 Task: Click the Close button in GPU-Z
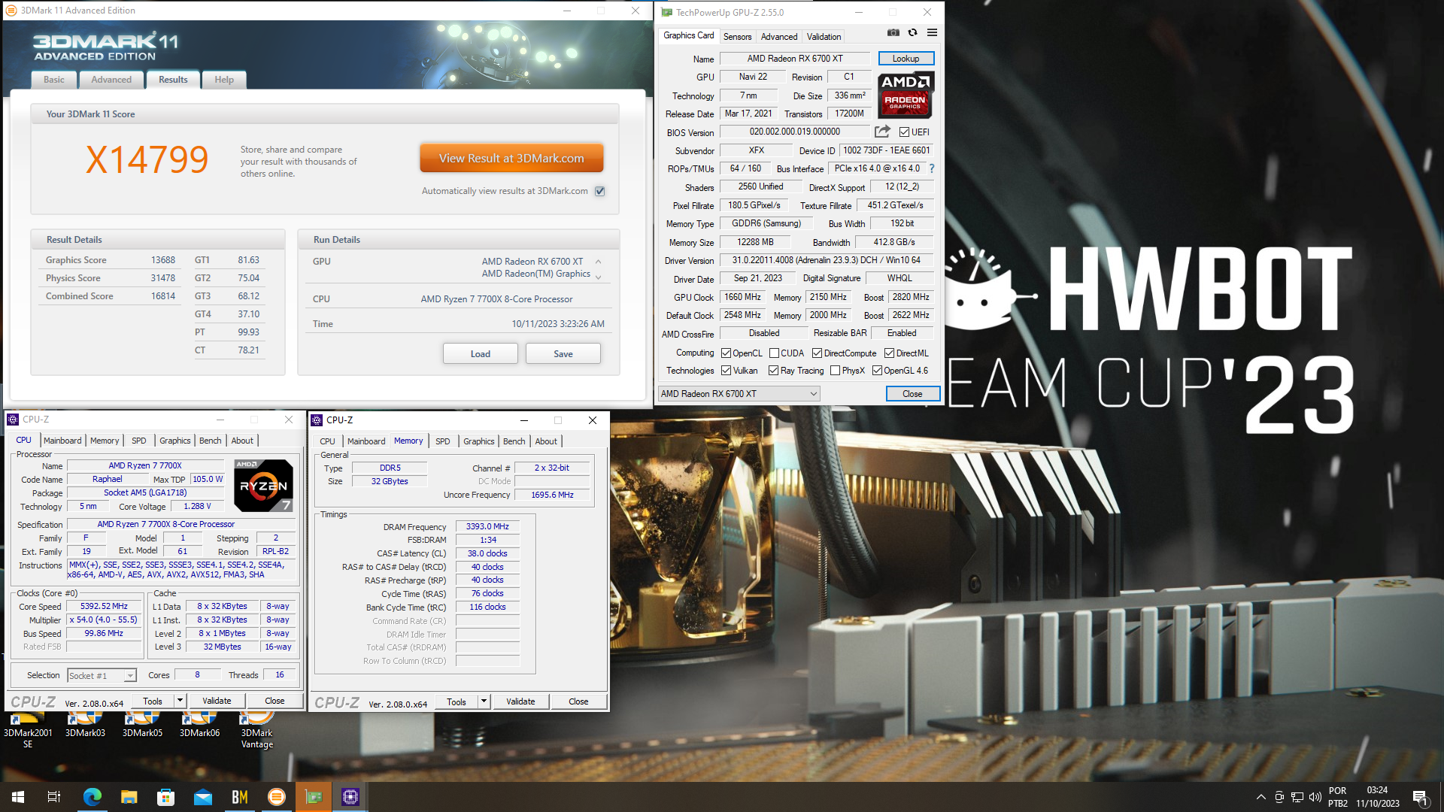(x=912, y=394)
